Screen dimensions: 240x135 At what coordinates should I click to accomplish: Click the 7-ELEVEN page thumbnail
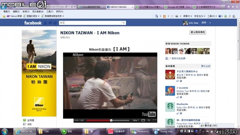(170, 91)
